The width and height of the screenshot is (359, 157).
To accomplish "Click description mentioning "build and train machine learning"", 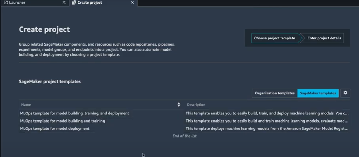I will (x=267, y=121).
